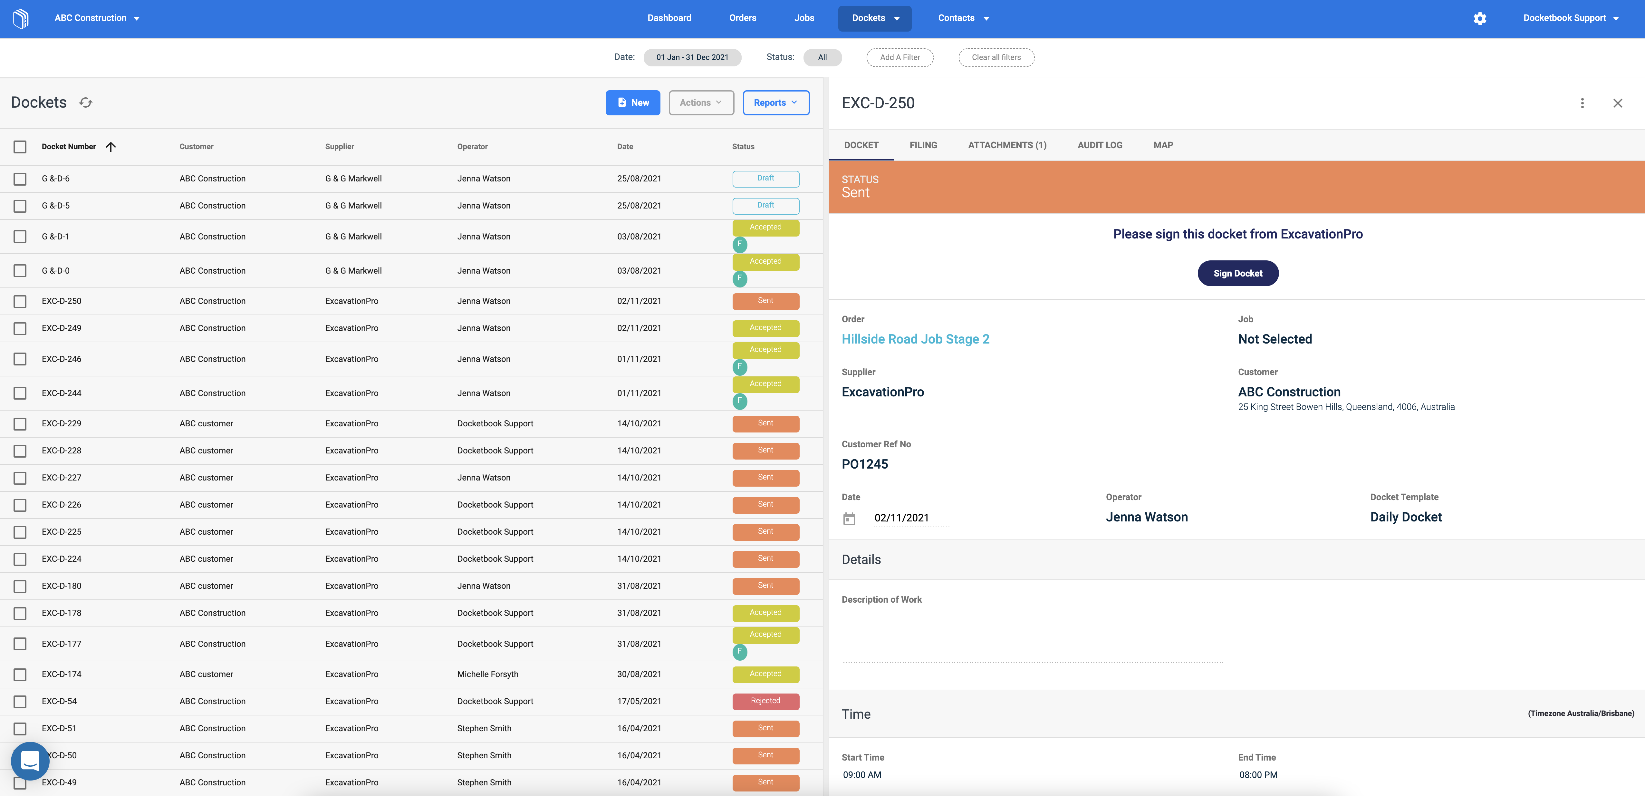The image size is (1645, 796).
Task: Open the Actions dropdown
Action: pos(700,102)
